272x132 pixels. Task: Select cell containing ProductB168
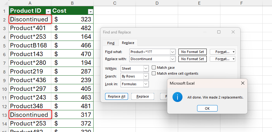coord(30,45)
